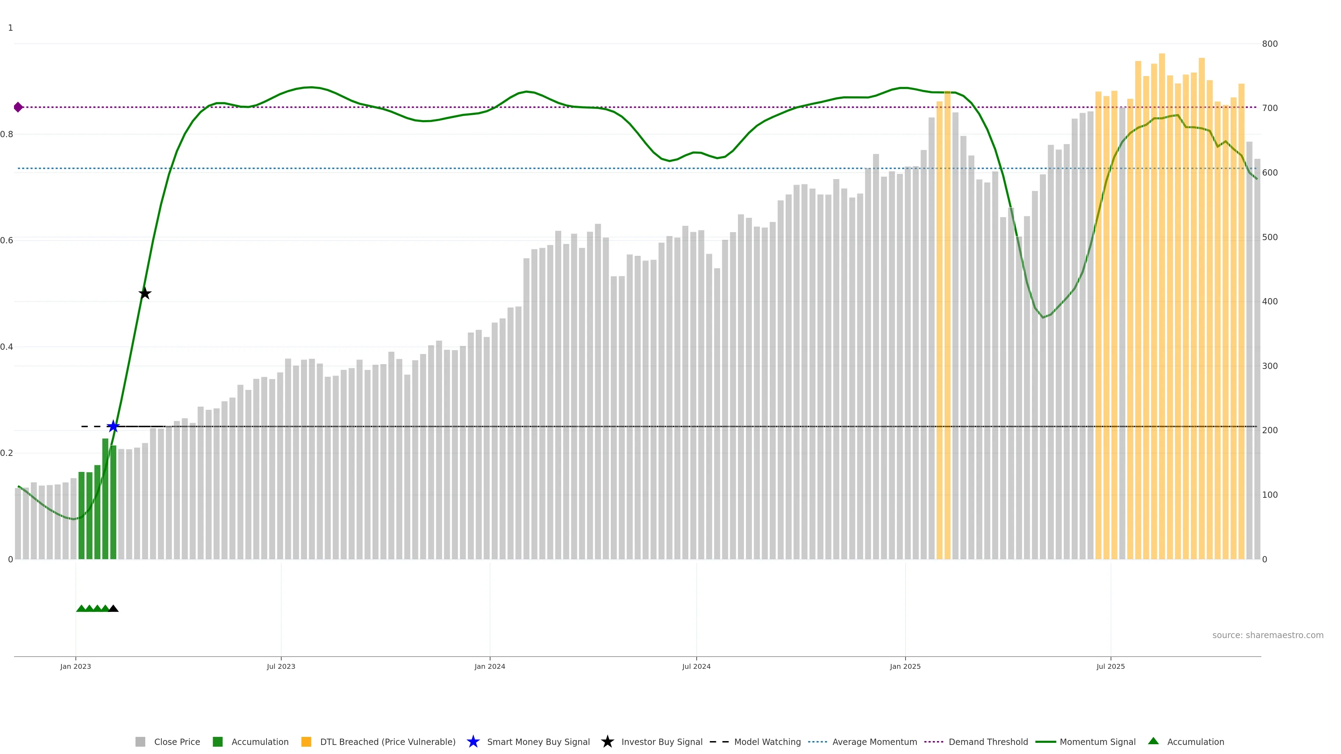Click the Jul 2025 axis label
The height and width of the screenshot is (754, 1341).
pos(1111,666)
